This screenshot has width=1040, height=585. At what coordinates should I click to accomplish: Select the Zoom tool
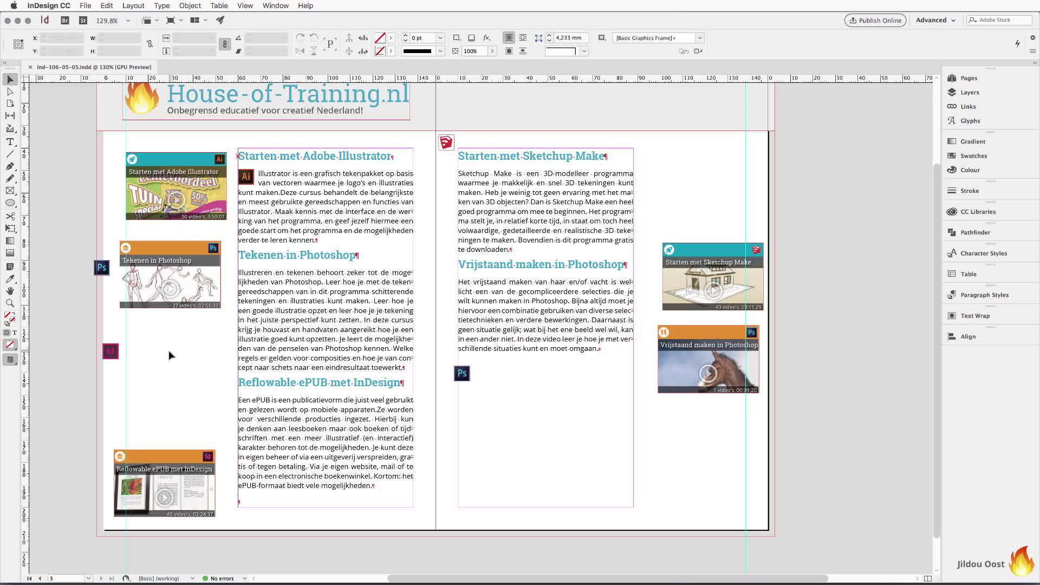(10, 303)
